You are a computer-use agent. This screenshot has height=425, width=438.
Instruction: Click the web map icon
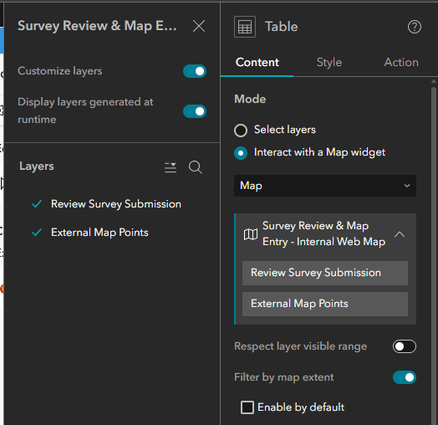click(x=251, y=234)
